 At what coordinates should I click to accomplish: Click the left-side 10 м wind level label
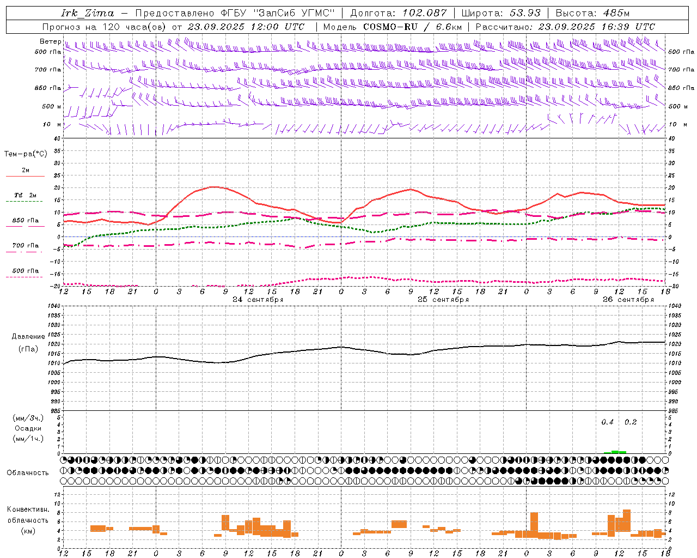[52, 125]
